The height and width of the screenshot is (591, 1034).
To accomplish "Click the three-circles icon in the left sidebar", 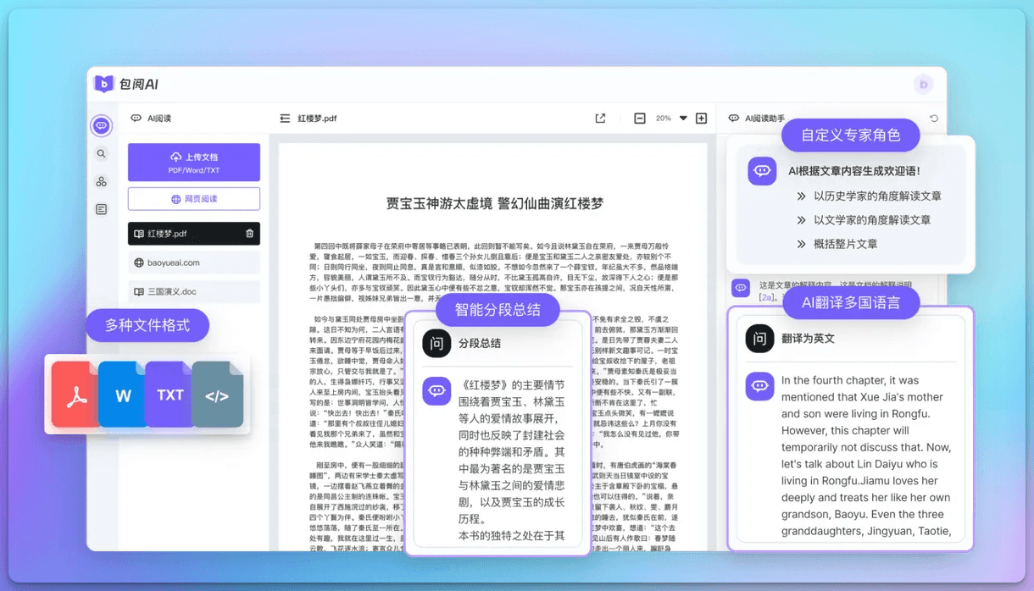I will coord(101,181).
